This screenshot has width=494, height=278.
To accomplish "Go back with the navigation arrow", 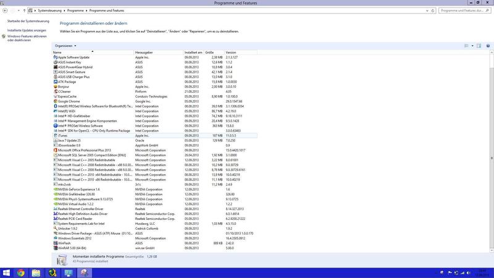I will point(5,11).
